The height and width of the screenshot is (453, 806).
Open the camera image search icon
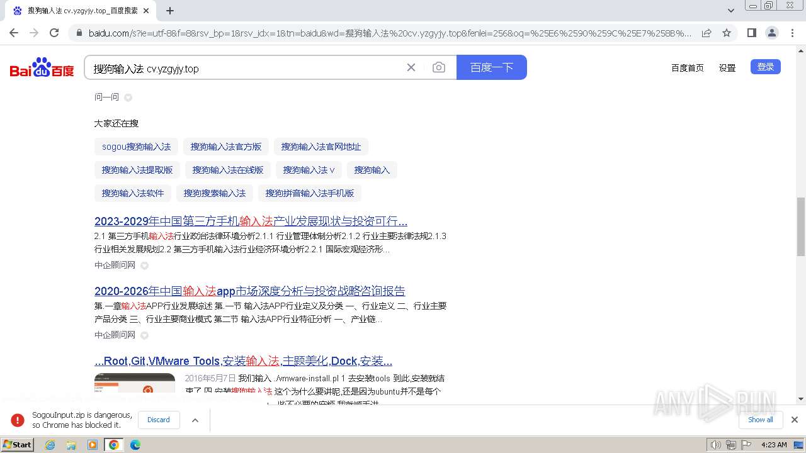tap(439, 67)
